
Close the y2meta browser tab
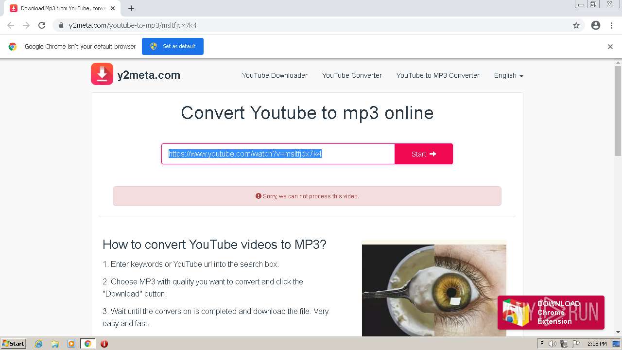113,8
